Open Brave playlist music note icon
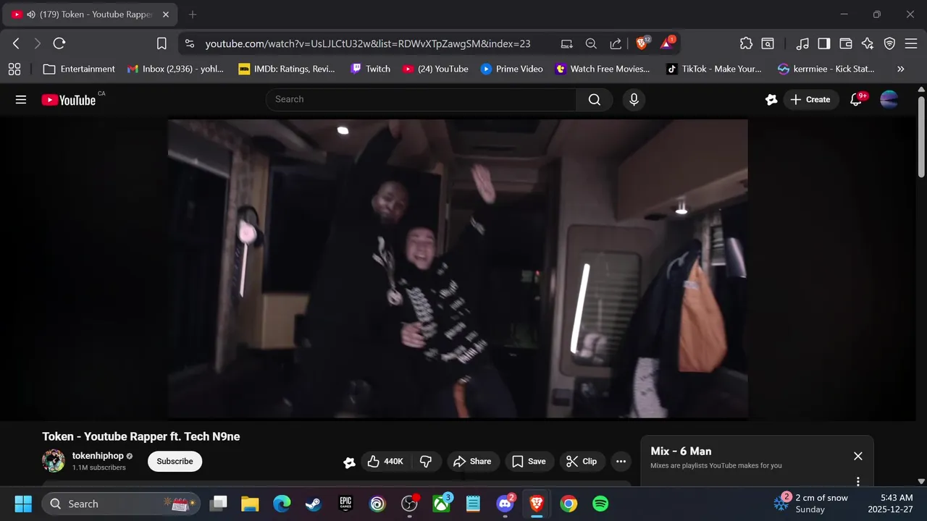Image resolution: width=927 pixels, height=521 pixels. [x=802, y=43]
